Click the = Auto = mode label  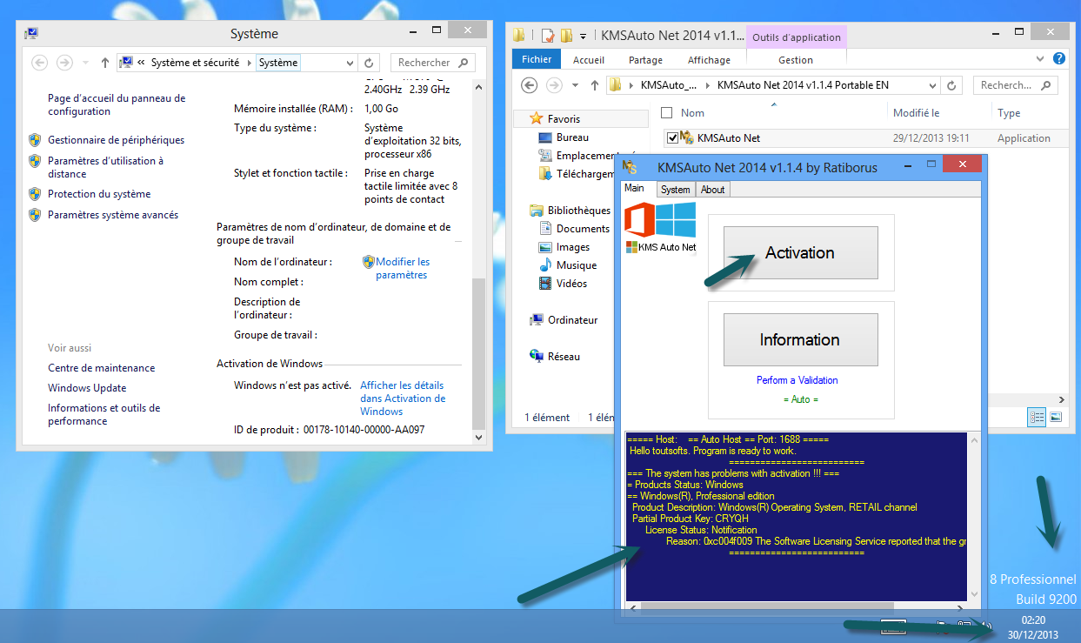pyautogui.click(x=801, y=399)
